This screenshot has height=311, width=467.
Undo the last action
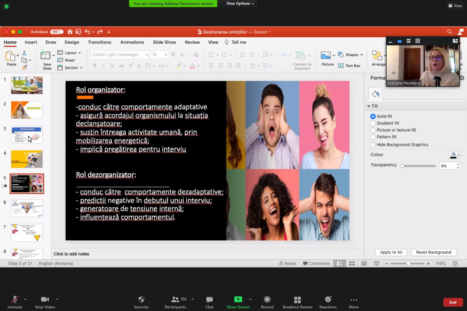[x=87, y=32]
